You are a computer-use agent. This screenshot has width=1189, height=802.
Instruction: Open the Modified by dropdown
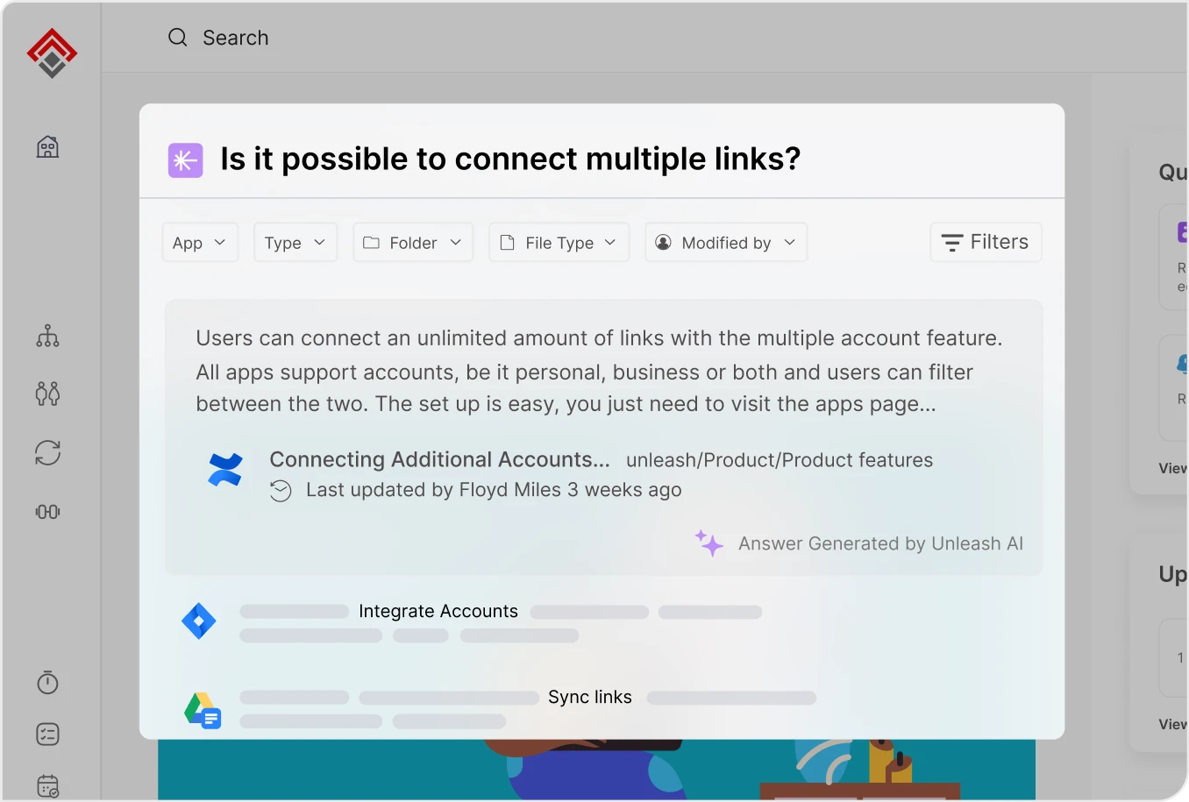(x=725, y=242)
